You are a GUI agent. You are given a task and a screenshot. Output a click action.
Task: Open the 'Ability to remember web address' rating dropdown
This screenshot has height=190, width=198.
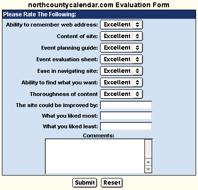tap(121, 25)
